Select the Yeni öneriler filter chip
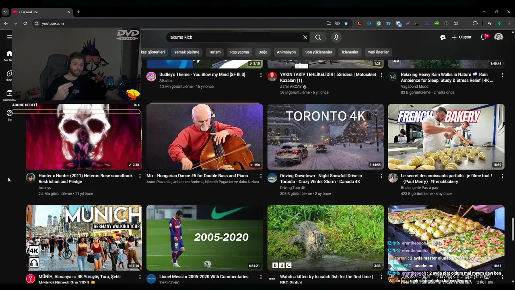This screenshot has width=515, height=290. click(x=378, y=52)
